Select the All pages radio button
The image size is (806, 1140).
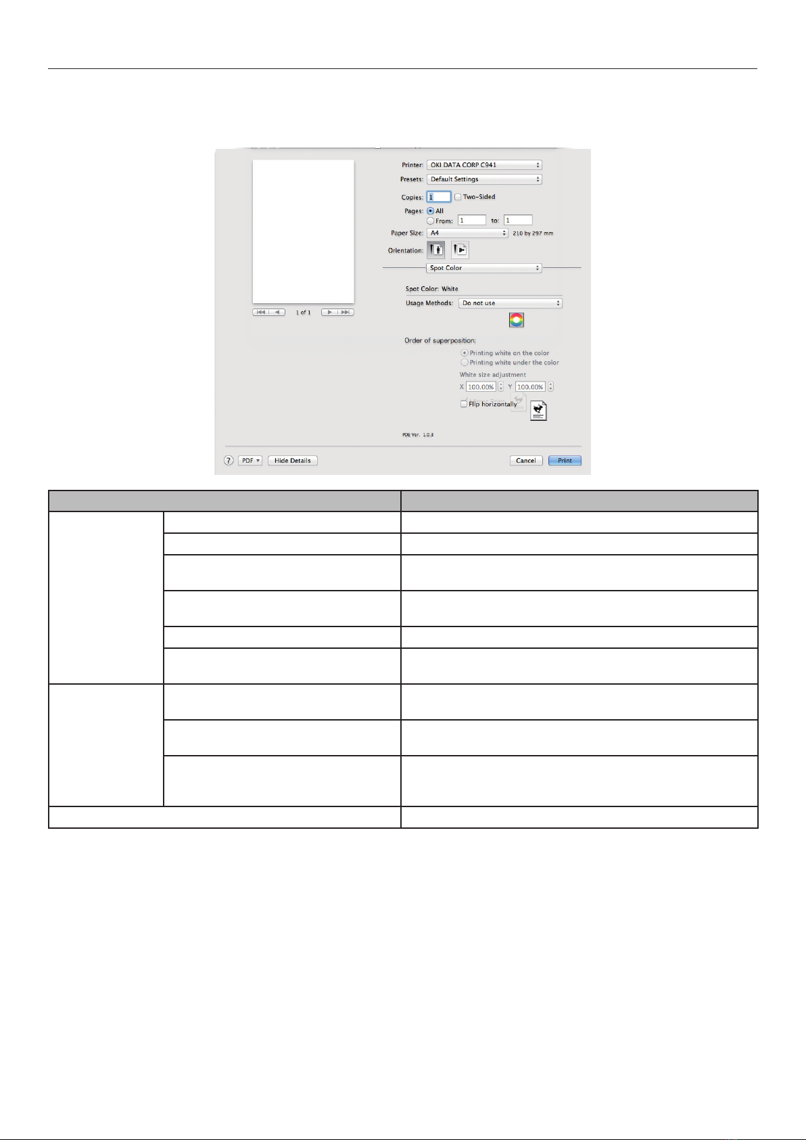tap(431, 211)
